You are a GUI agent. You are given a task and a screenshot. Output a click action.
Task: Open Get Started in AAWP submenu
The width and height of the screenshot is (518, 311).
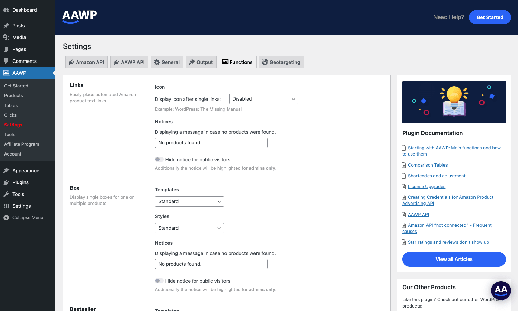click(16, 86)
